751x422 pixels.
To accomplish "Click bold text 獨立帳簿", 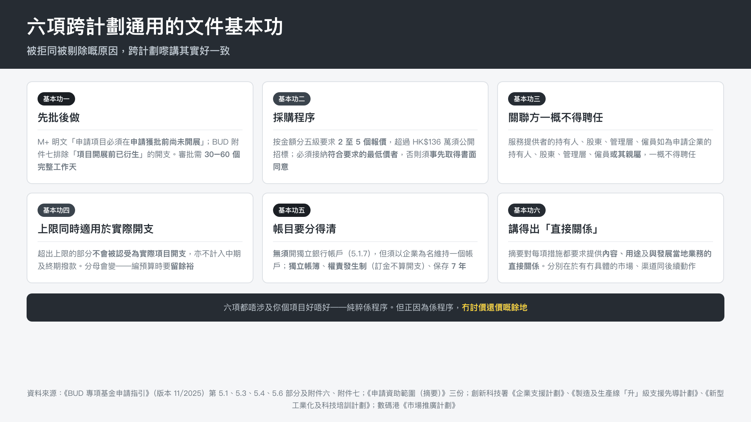I will (x=304, y=266).
